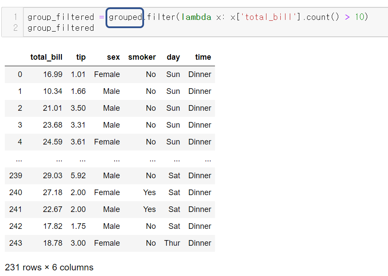Screen dimensions: 388x276
Task: Click 'Thur' in the day column
Action: [172, 243]
